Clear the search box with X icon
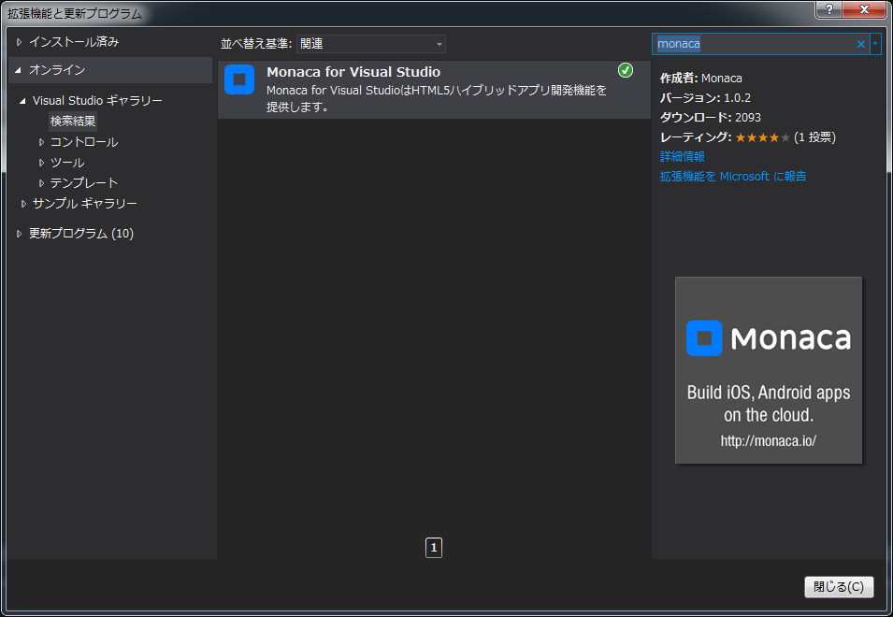The height and width of the screenshot is (617, 893). 861,44
